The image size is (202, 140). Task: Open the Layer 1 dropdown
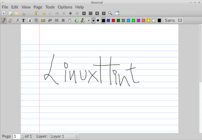click(65, 137)
